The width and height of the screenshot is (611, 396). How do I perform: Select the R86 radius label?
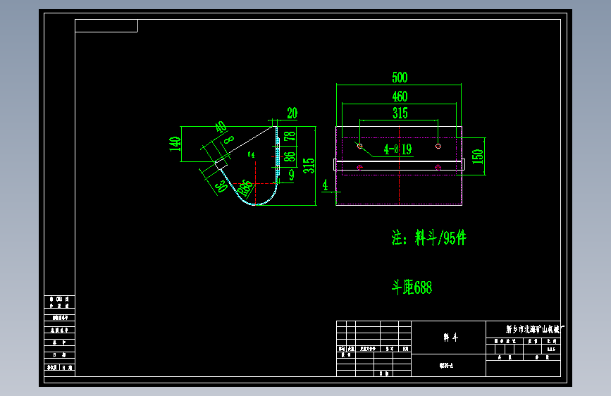[x=245, y=188]
